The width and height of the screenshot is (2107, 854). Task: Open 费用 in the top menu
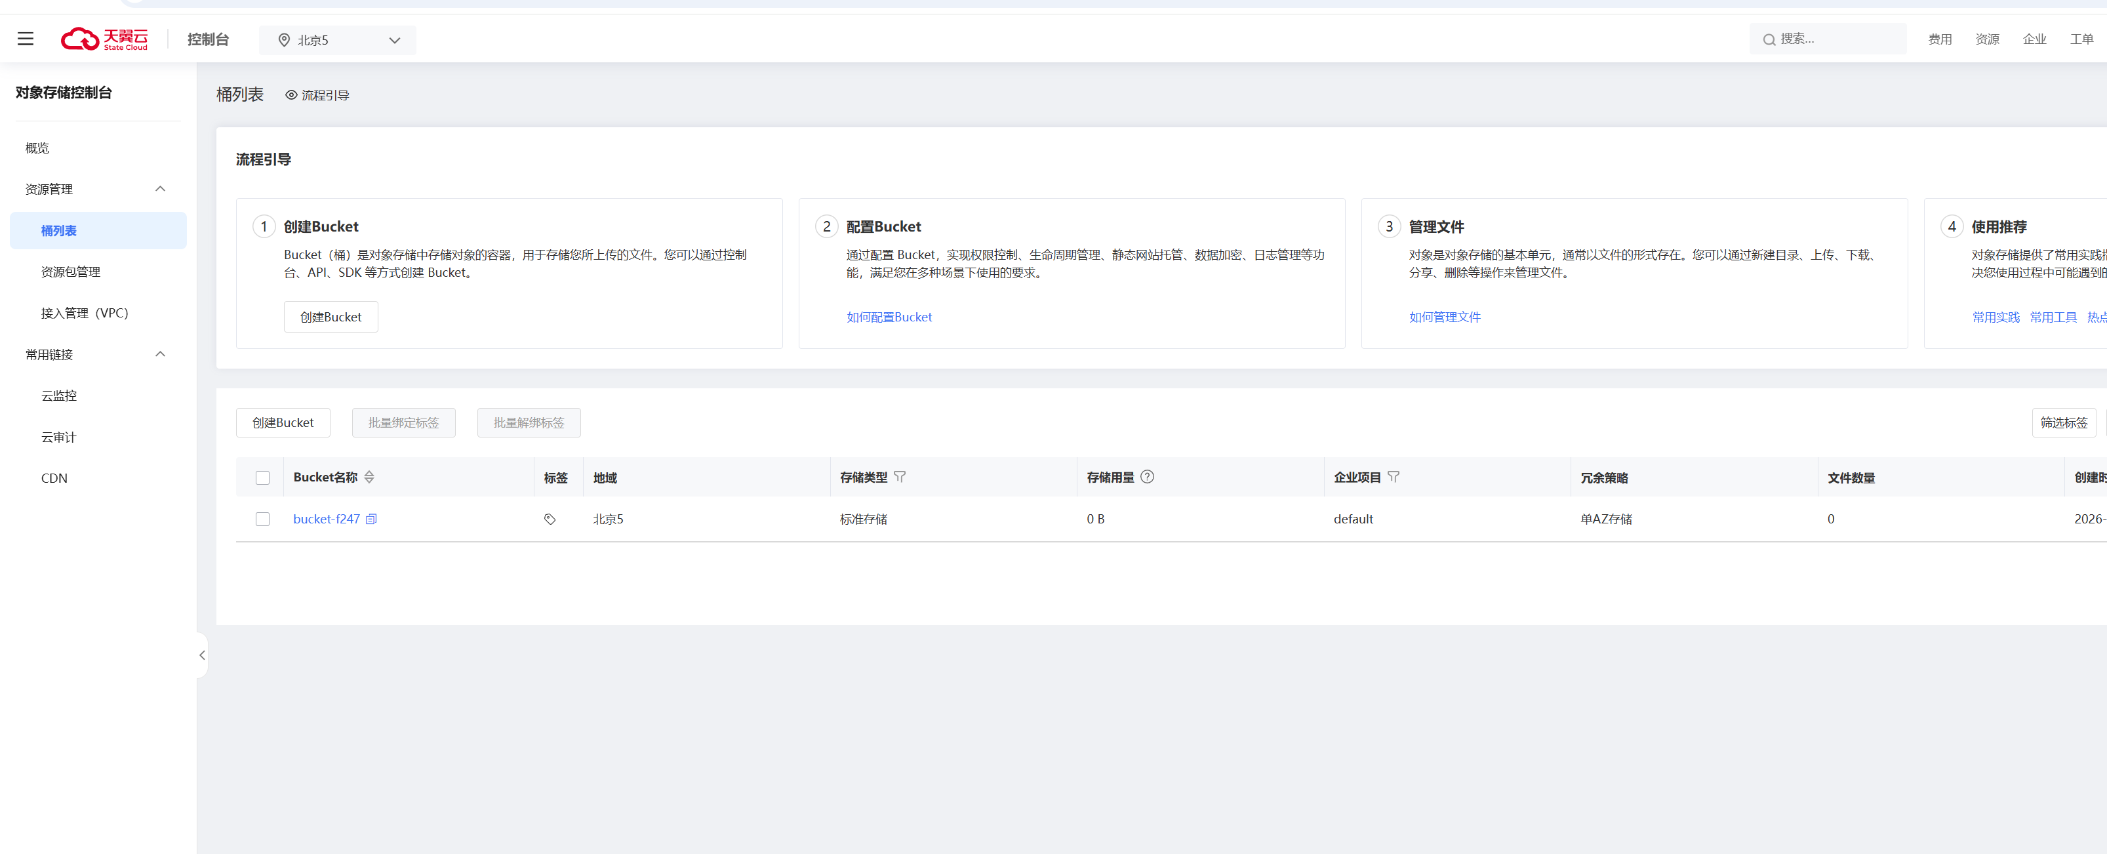(x=1939, y=39)
